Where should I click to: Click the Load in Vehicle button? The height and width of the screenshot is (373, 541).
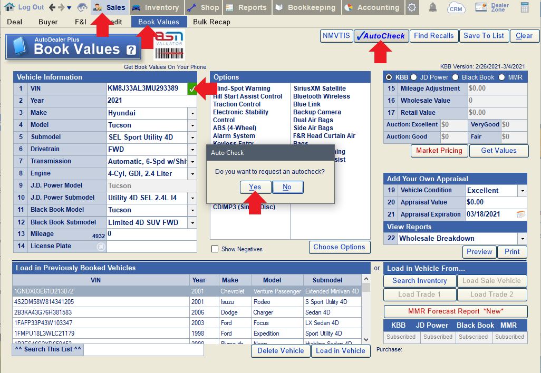(x=341, y=351)
